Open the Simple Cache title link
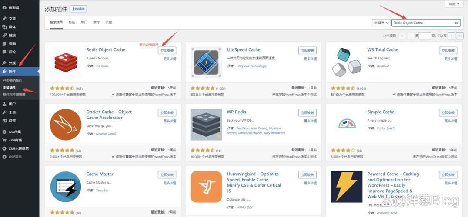Screen dimensions: 468x217 coord(381,112)
